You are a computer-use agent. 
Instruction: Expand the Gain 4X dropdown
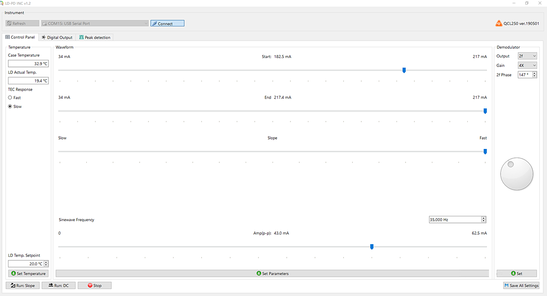(527, 66)
